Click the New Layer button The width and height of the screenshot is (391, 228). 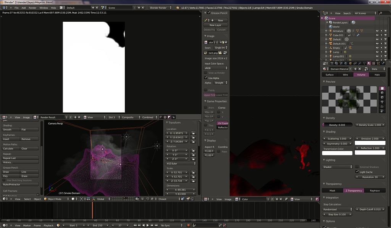(x=215, y=25)
